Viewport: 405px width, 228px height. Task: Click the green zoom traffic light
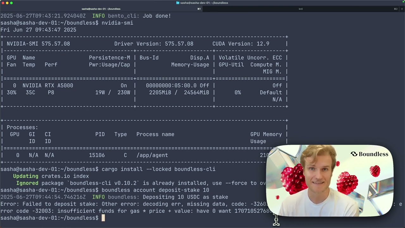[x=12, y=3]
